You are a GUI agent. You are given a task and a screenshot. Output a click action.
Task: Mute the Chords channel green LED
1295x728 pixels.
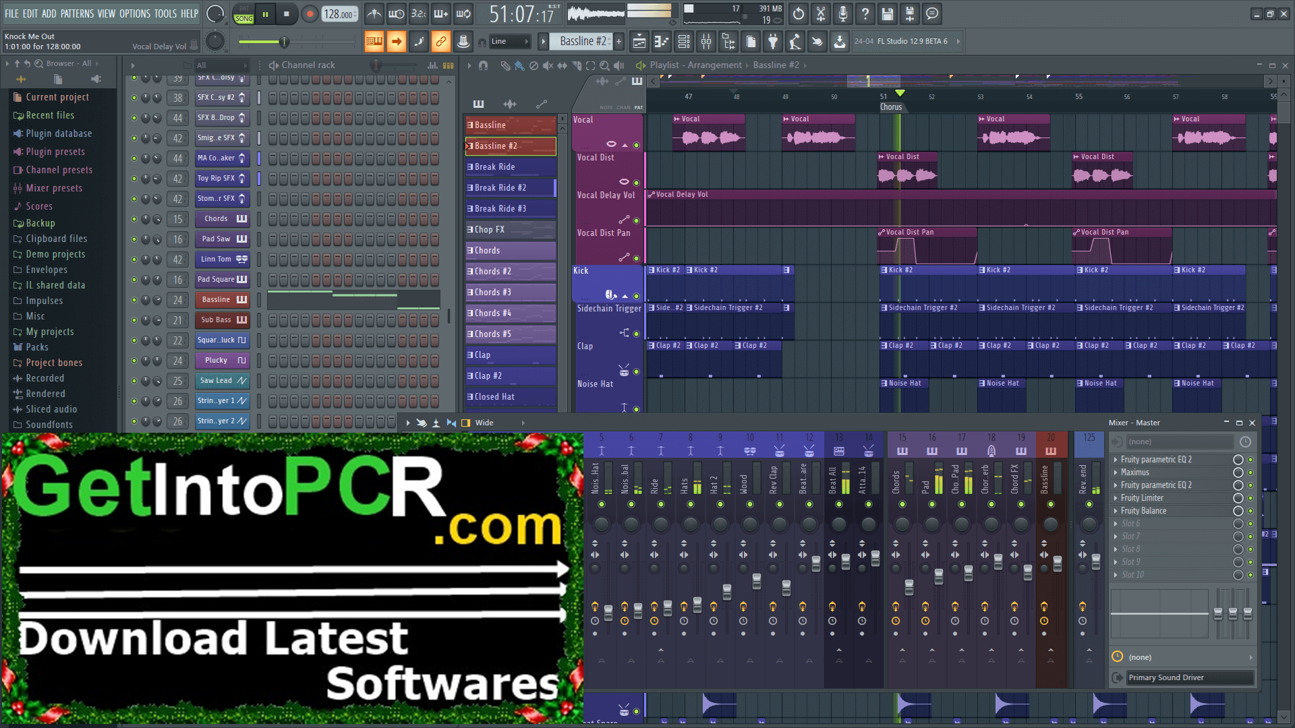134,219
